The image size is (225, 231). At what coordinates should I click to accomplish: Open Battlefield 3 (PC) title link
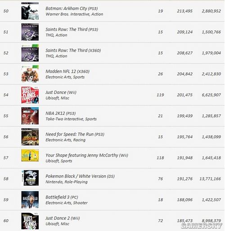[62, 197]
